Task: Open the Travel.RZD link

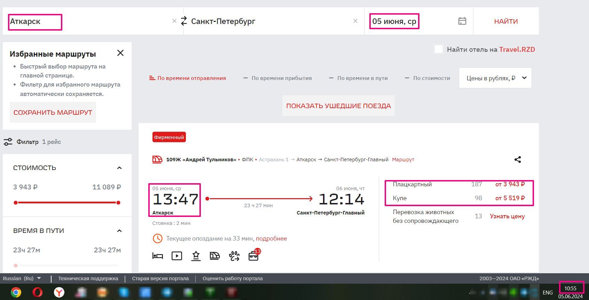Action: pyautogui.click(x=517, y=49)
